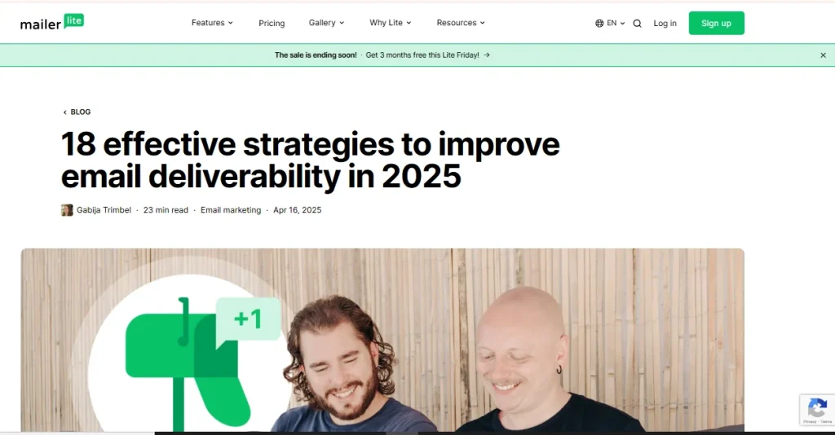Image resolution: width=835 pixels, height=435 pixels.
Task: Open the EN language selector
Action: (616, 23)
